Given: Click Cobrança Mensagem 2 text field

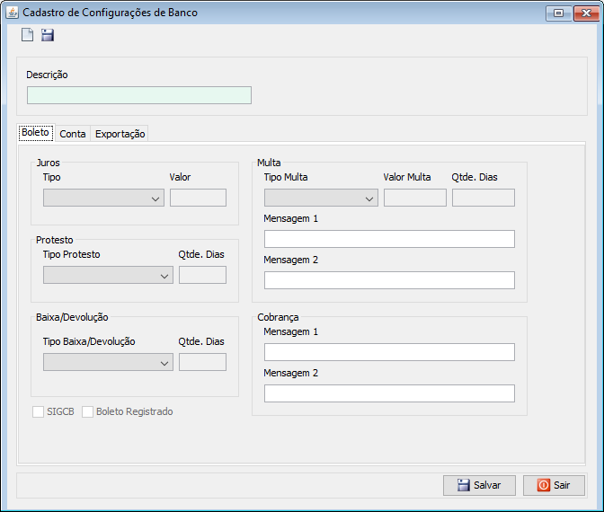Looking at the screenshot, I should pyautogui.click(x=389, y=393).
